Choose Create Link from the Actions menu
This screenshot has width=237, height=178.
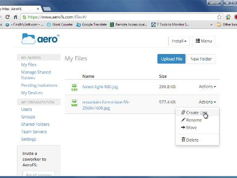(197, 113)
